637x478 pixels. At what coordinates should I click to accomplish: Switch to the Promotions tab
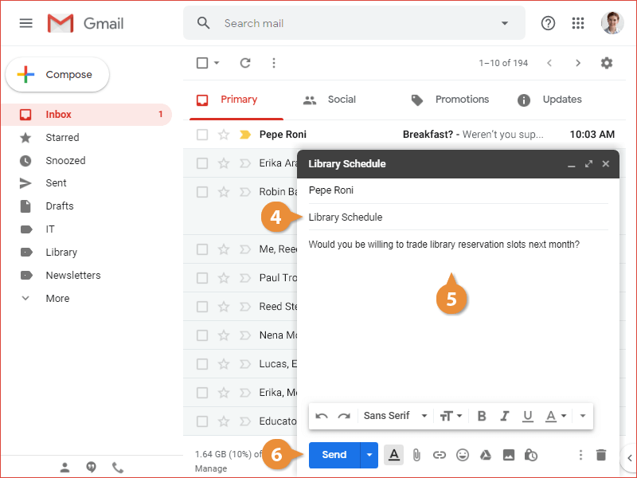[450, 100]
